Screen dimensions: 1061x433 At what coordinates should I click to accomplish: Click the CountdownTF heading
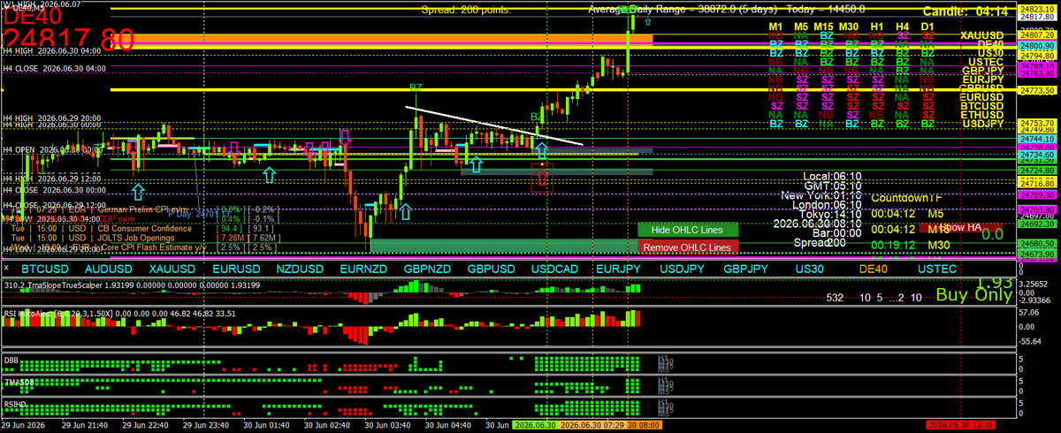point(906,198)
